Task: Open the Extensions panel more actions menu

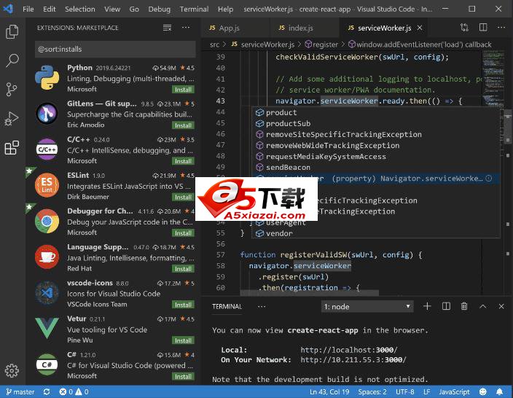Action: click(186, 28)
